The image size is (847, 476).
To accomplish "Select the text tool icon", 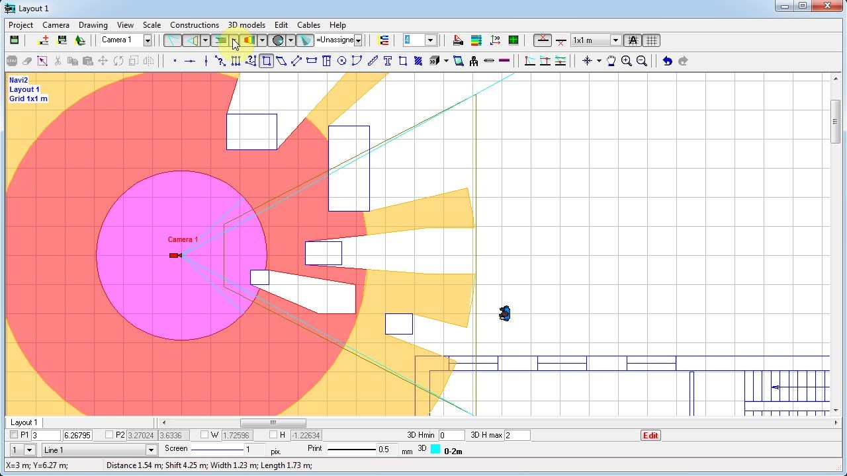I will click(388, 61).
